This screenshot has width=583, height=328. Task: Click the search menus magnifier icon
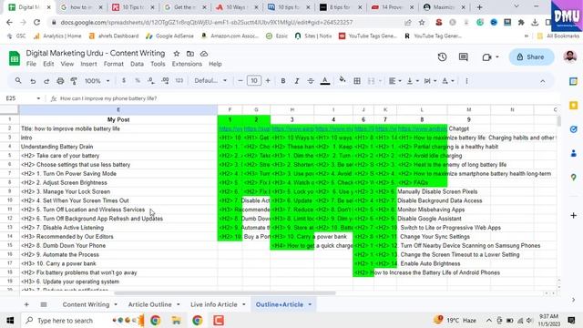click(x=18, y=81)
